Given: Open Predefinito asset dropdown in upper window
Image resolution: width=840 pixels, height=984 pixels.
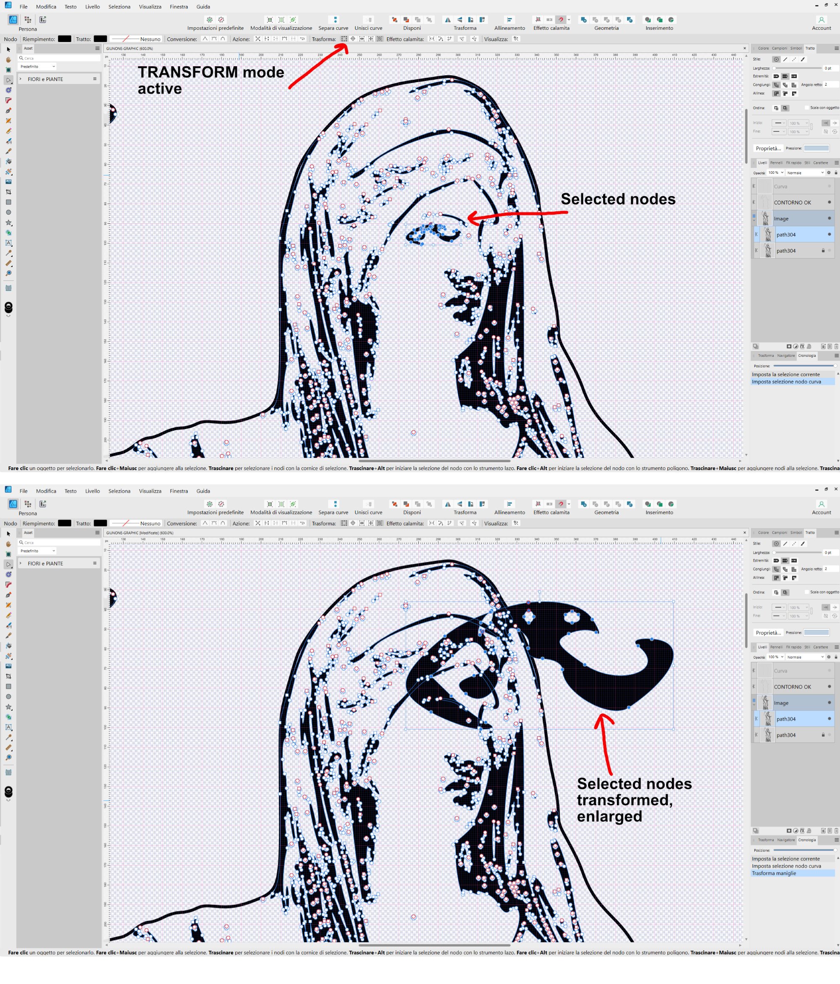Looking at the screenshot, I should [37, 66].
